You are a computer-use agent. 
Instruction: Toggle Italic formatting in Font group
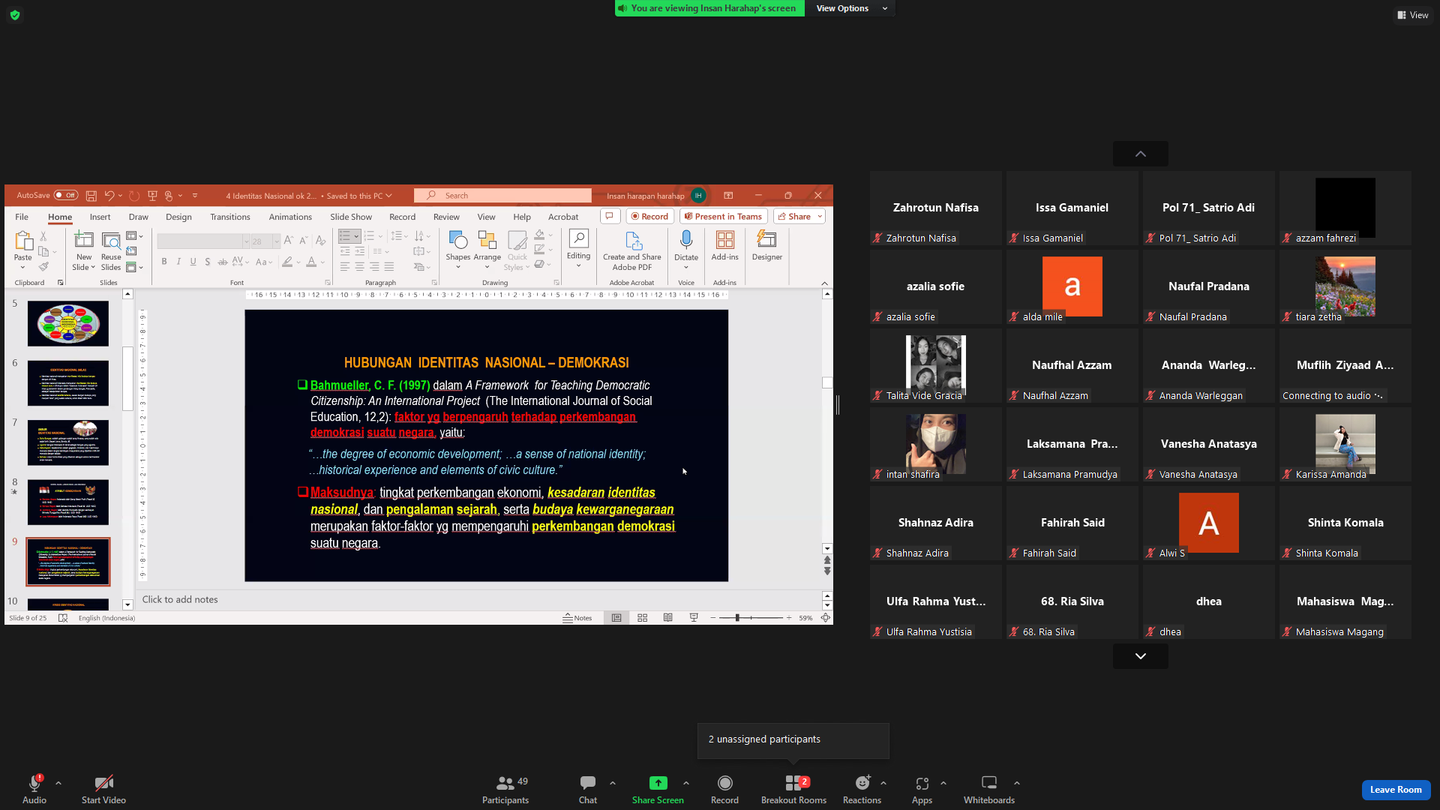coord(178,262)
